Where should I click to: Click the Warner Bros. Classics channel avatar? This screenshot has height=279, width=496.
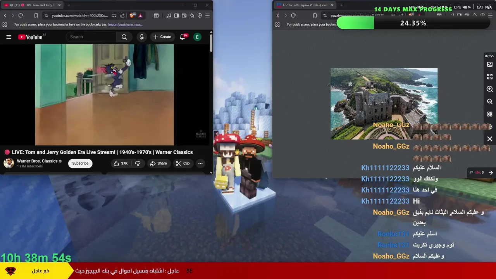pos(9,163)
